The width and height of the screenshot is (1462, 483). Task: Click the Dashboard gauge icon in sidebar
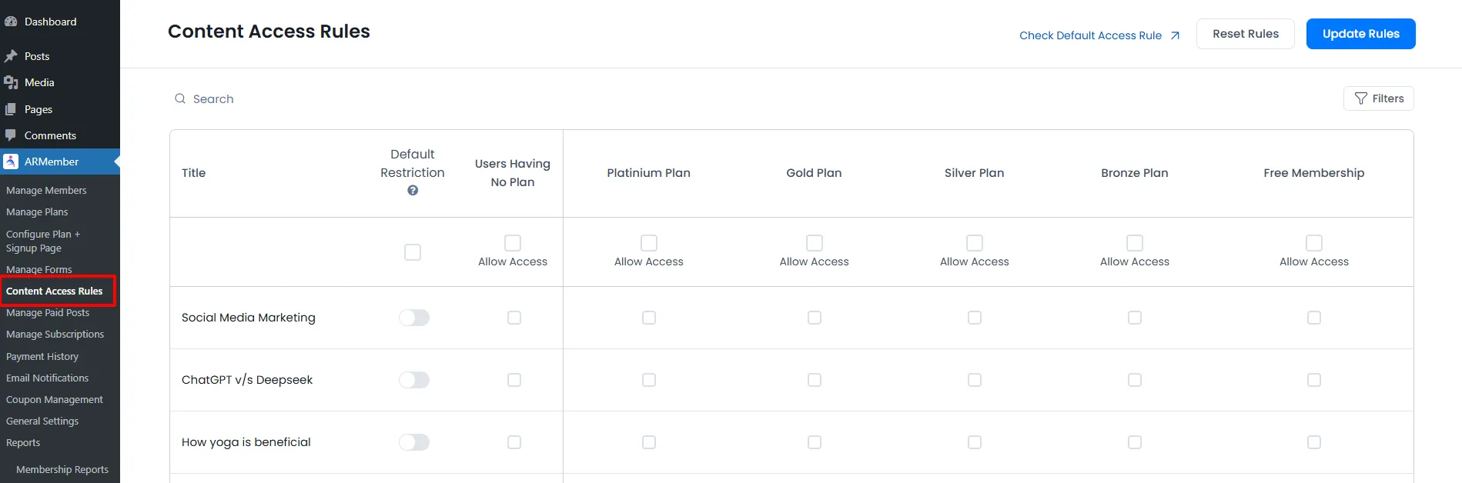click(11, 22)
